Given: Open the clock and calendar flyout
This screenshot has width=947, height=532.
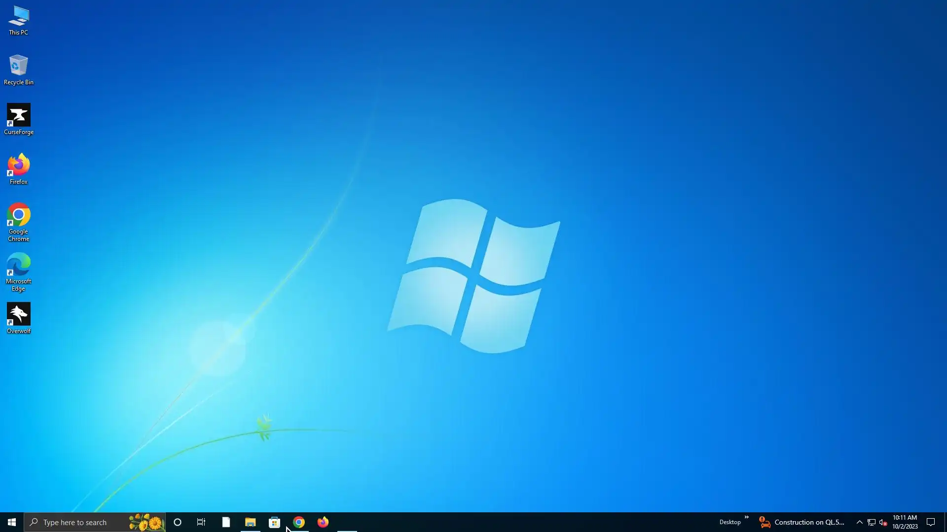Looking at the screenshot, I should [905, 522].
